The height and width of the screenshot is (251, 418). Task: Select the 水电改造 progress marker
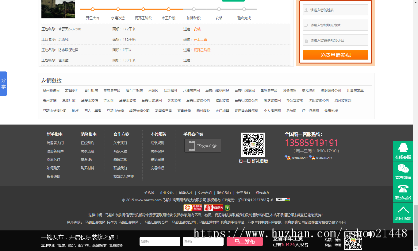point(118,9)
